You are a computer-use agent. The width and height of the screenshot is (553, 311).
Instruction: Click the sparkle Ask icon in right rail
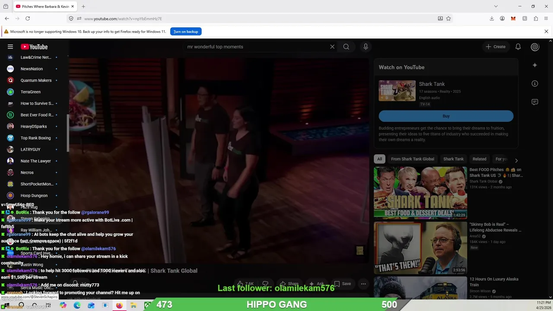(535, 65)
